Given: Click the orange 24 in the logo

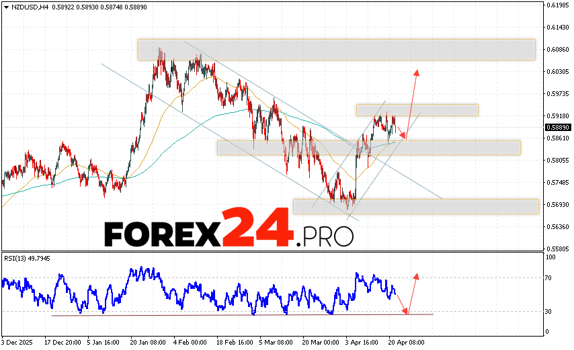Looking at the screenshot, I should point(257,229).
